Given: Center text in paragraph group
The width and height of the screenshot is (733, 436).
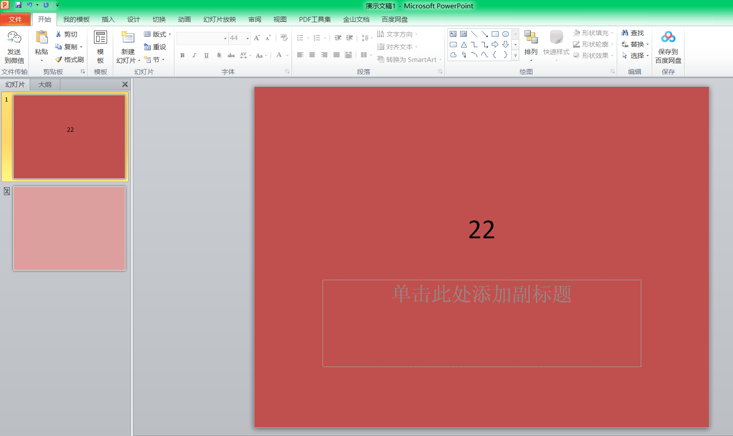Looking at the screenshot, I should pyautogui.click(x=312, y=55).
